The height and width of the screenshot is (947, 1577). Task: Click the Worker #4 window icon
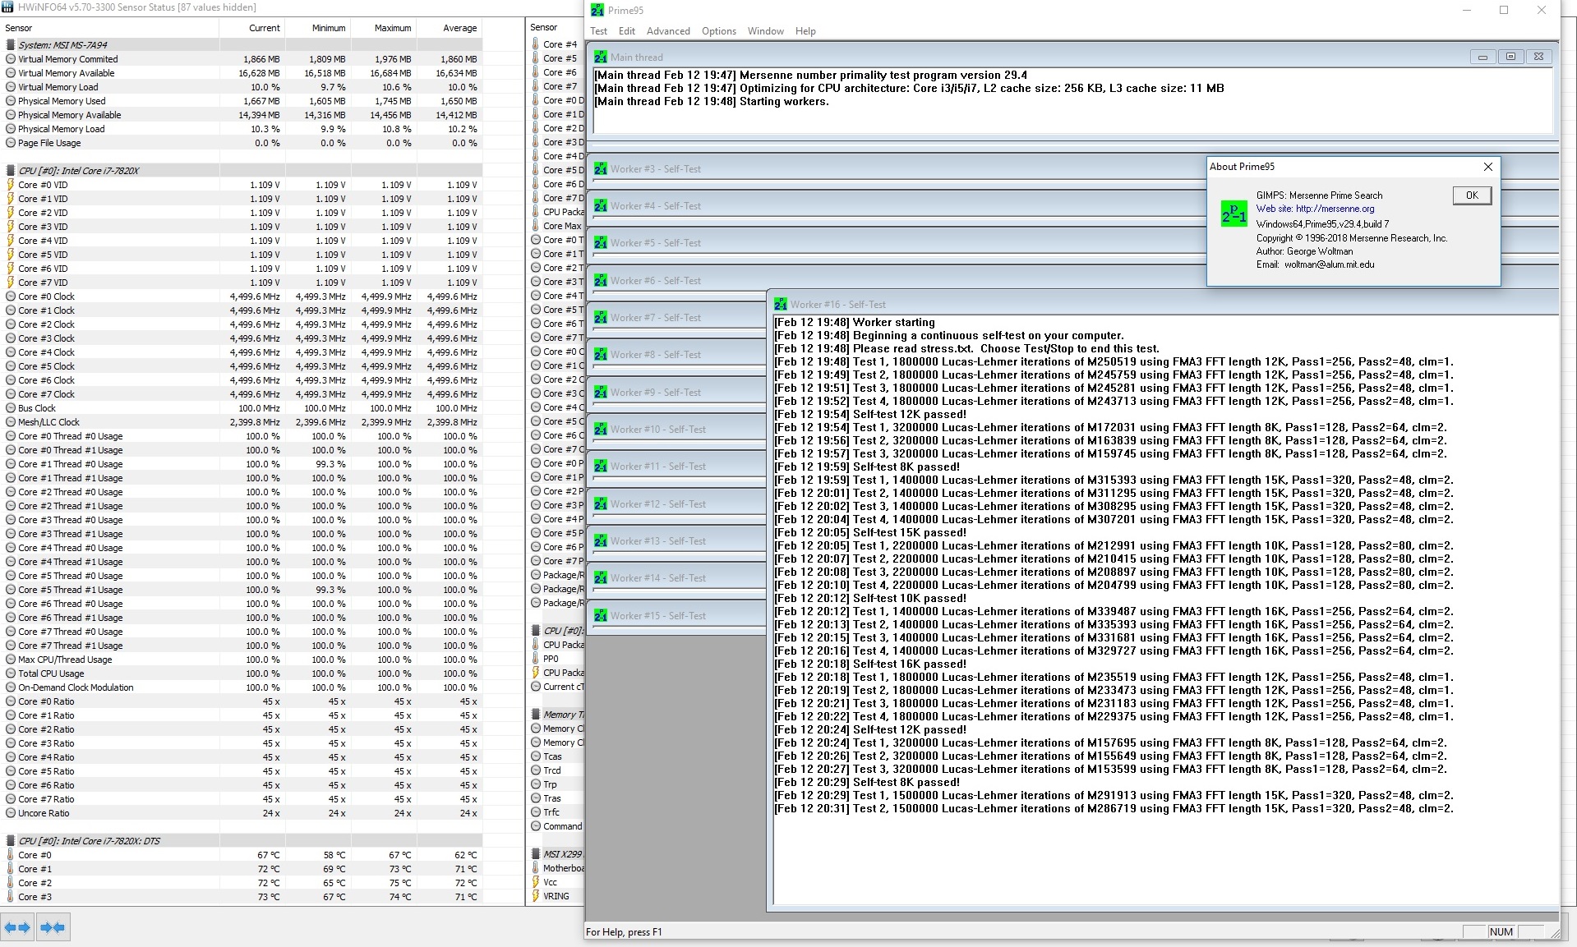tap(601, 206)
